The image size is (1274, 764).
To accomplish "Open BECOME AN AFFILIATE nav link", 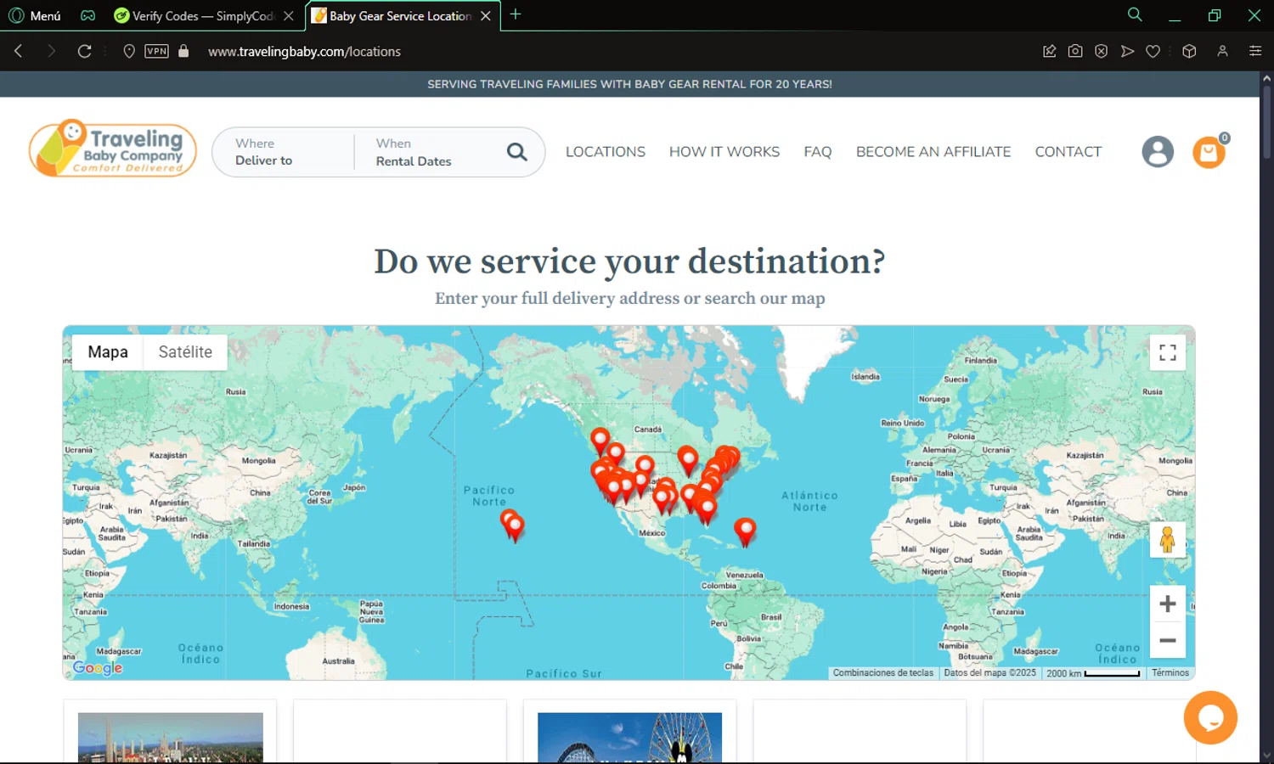I will tap(933, 152).
